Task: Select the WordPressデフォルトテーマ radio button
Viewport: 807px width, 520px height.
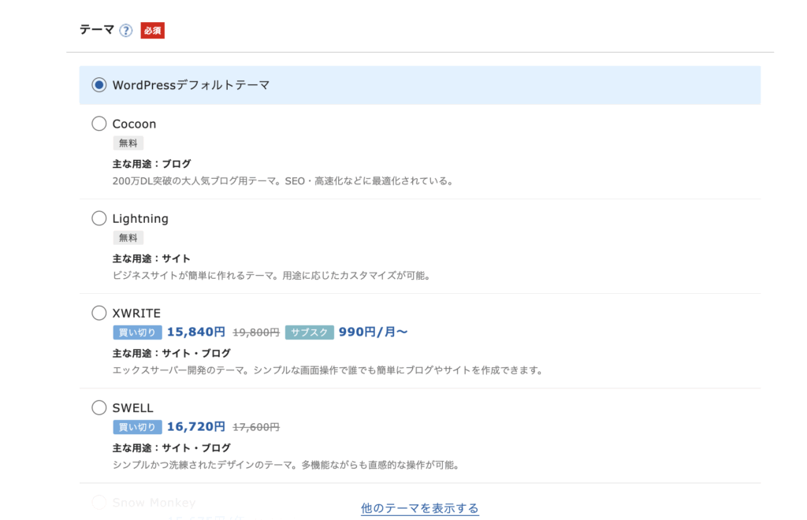Action: tap(99, 85)
